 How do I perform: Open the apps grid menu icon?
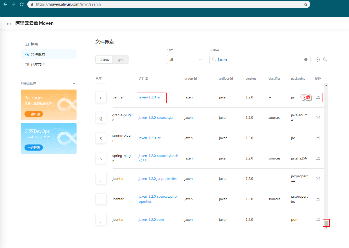9,23
